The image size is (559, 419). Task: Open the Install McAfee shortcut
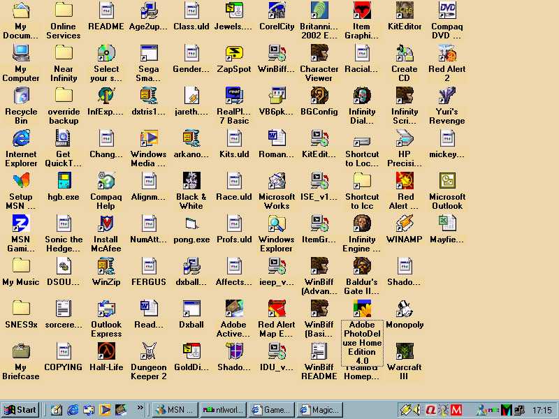click(106, 223)
